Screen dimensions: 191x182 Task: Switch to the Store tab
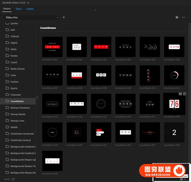tap(19, 9)
